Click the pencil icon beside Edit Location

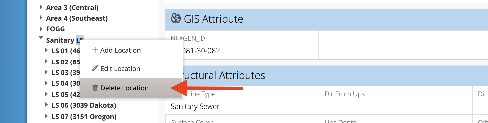(95, 69)
